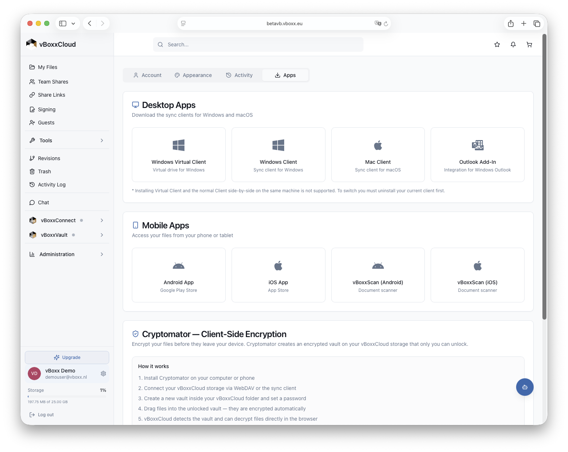568x452 pixels.
Task: Go back with the browser back arrow
Action: click(x=90, y=23)
